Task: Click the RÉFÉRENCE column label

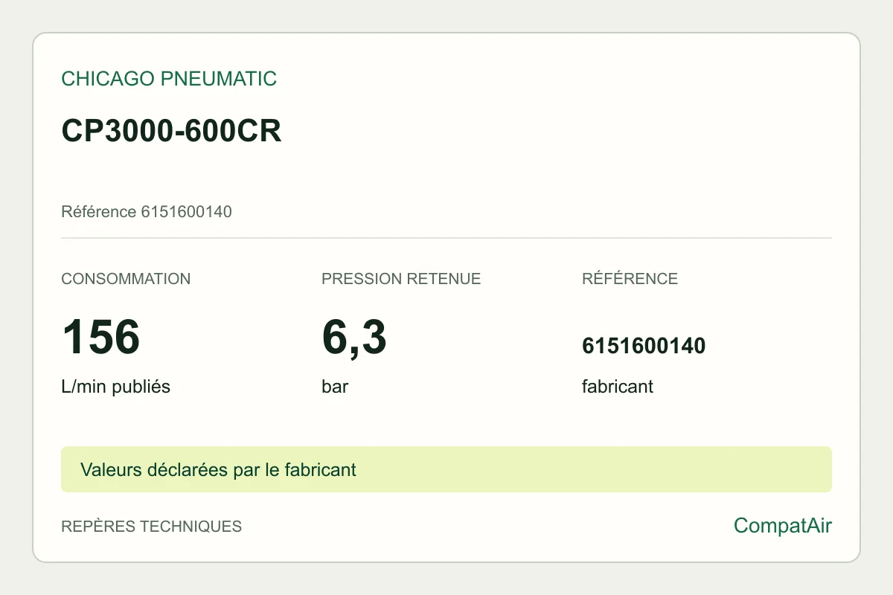Action: click(x=630, y=279)
